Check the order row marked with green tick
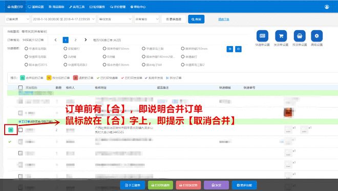The width and height of the screenshot is (338, 191). (x=20, y=142)
